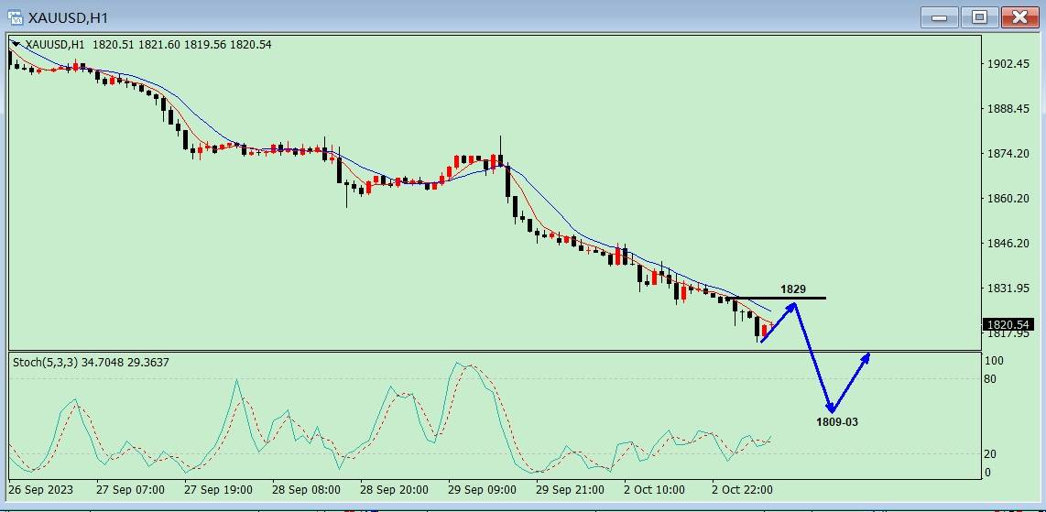Close the XAUUSD,H1 chart window
The height and width of the screenshot is (512, 1046).
tap(1019, 16)
